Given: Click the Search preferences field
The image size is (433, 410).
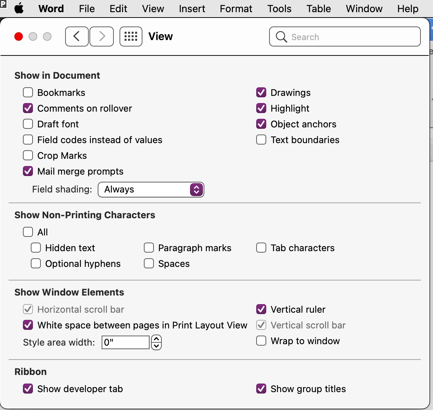Looking at the screenshot, I should click(x=351, y=37).
